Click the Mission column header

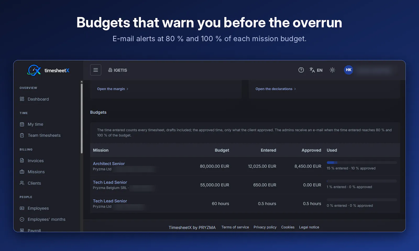tap(101, 150)
